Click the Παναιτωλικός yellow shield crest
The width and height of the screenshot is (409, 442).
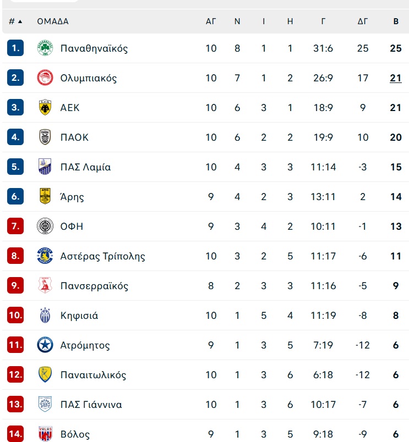tap(45, 374)
